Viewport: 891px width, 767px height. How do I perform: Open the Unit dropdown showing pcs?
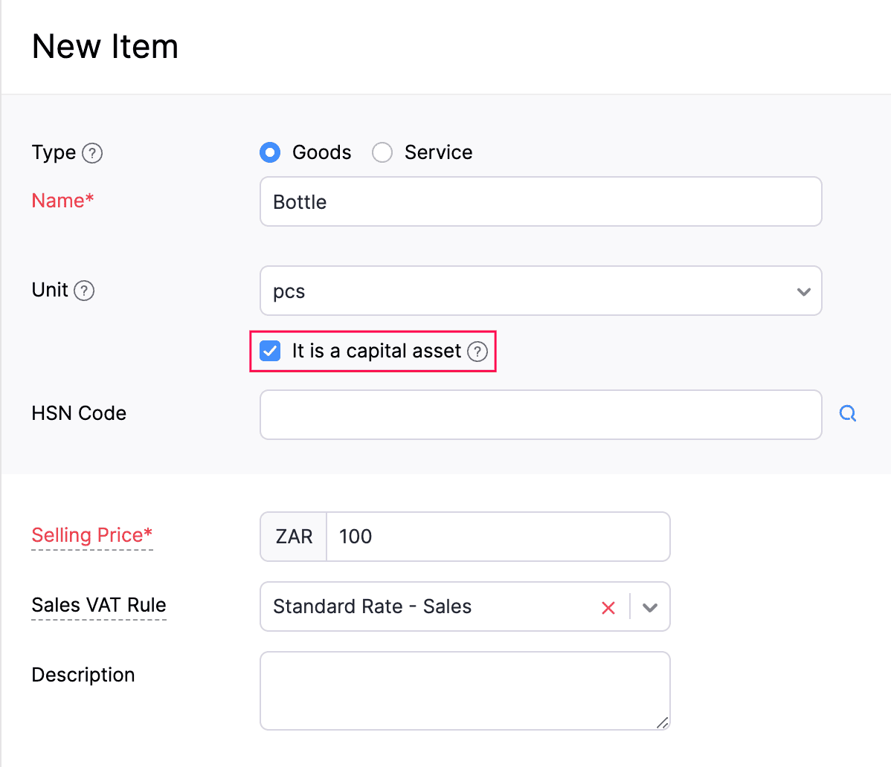[541, 291]
